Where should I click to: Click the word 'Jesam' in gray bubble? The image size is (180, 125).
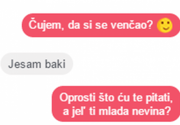[25, 64]
